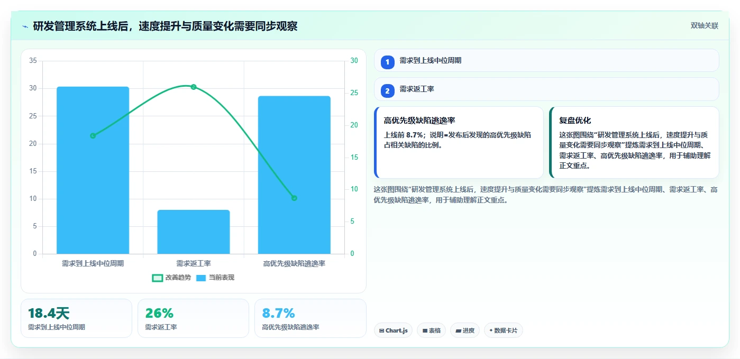Open the 高优先级缺陷逃逸率 info card
This screenshot has height=359, width=740.
pyautogui.click(x=459, y=143)
